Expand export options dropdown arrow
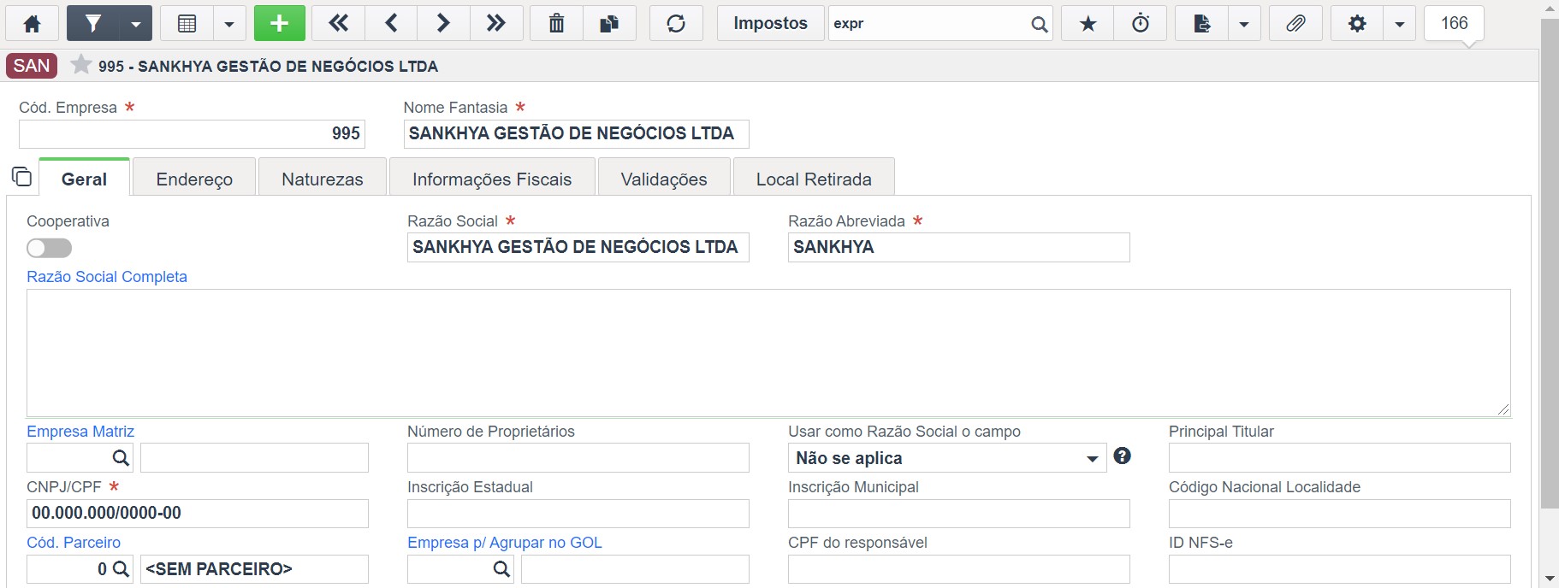1559x588 pixels. (x=1244, y=24)
